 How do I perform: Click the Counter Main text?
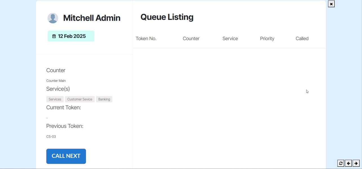coord(56,81)
